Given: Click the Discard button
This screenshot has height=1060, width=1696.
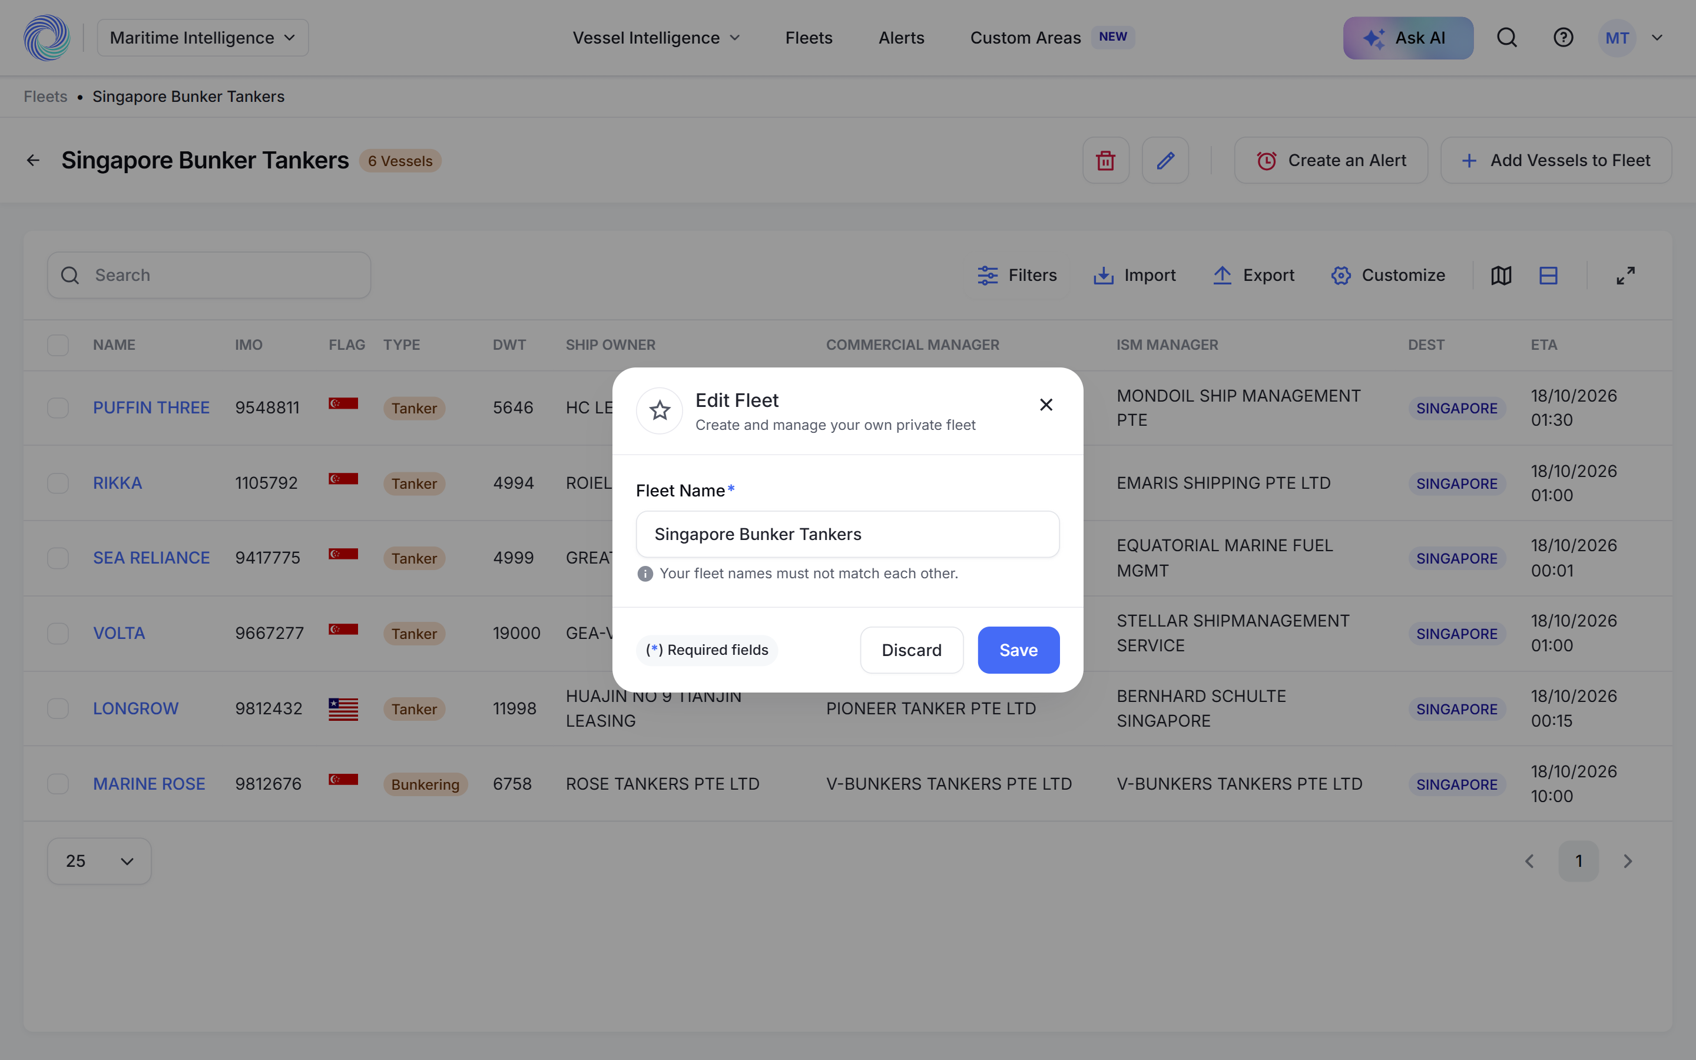Looking at the screenshot, I should click(911, 651).
